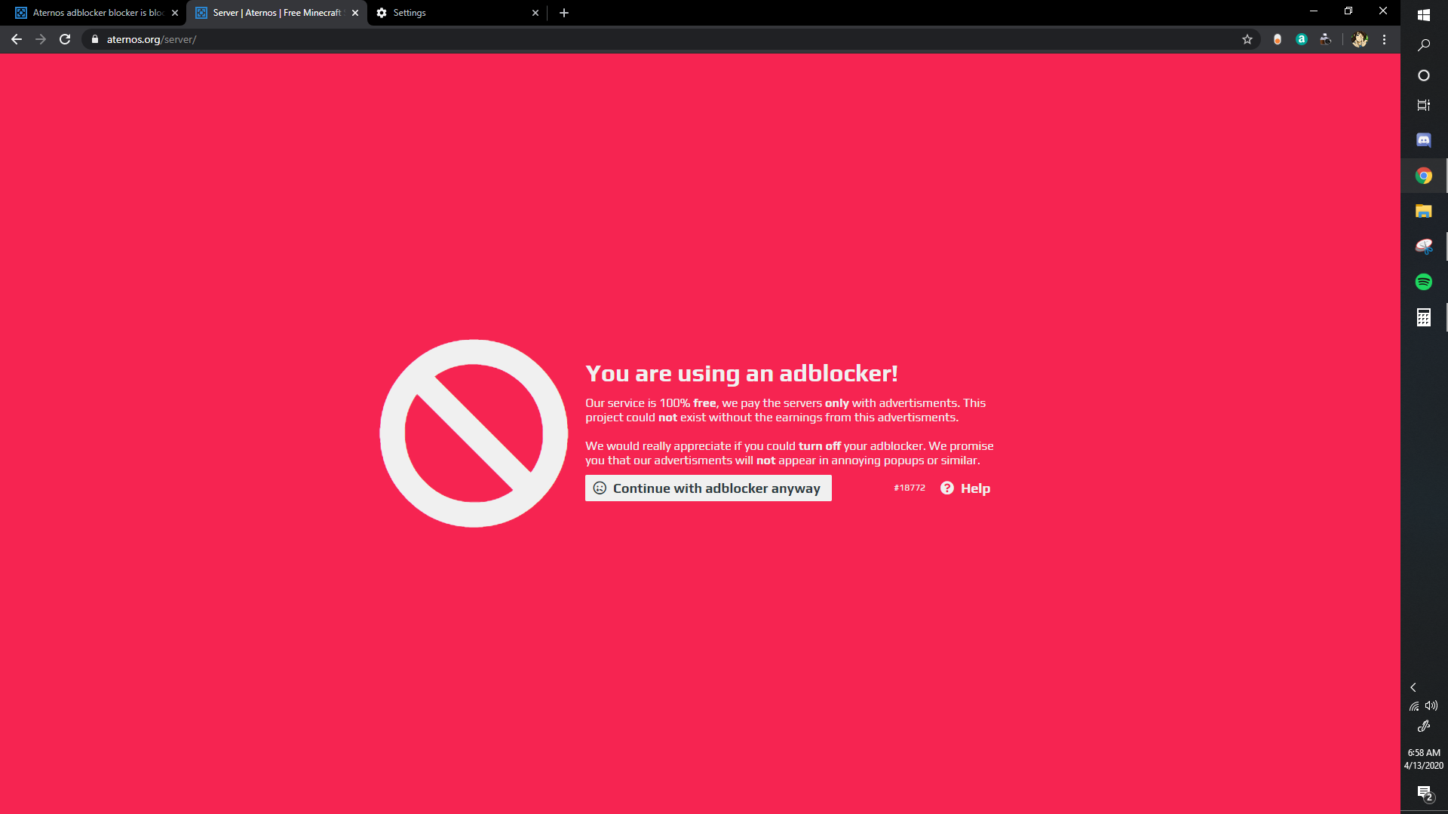Switch to the Settings tab

pos(457,13)
